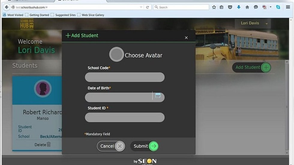Open the Date of Birth calendar picker
This screenshot has width=294, height=165.
(158, 96)
